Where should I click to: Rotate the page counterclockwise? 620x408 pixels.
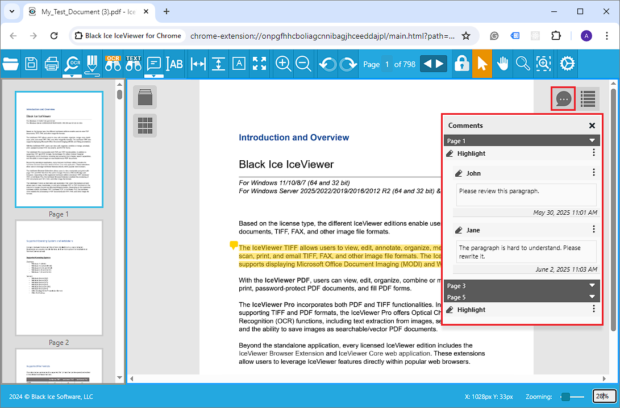pyautogui.click(x=327, y=64)
